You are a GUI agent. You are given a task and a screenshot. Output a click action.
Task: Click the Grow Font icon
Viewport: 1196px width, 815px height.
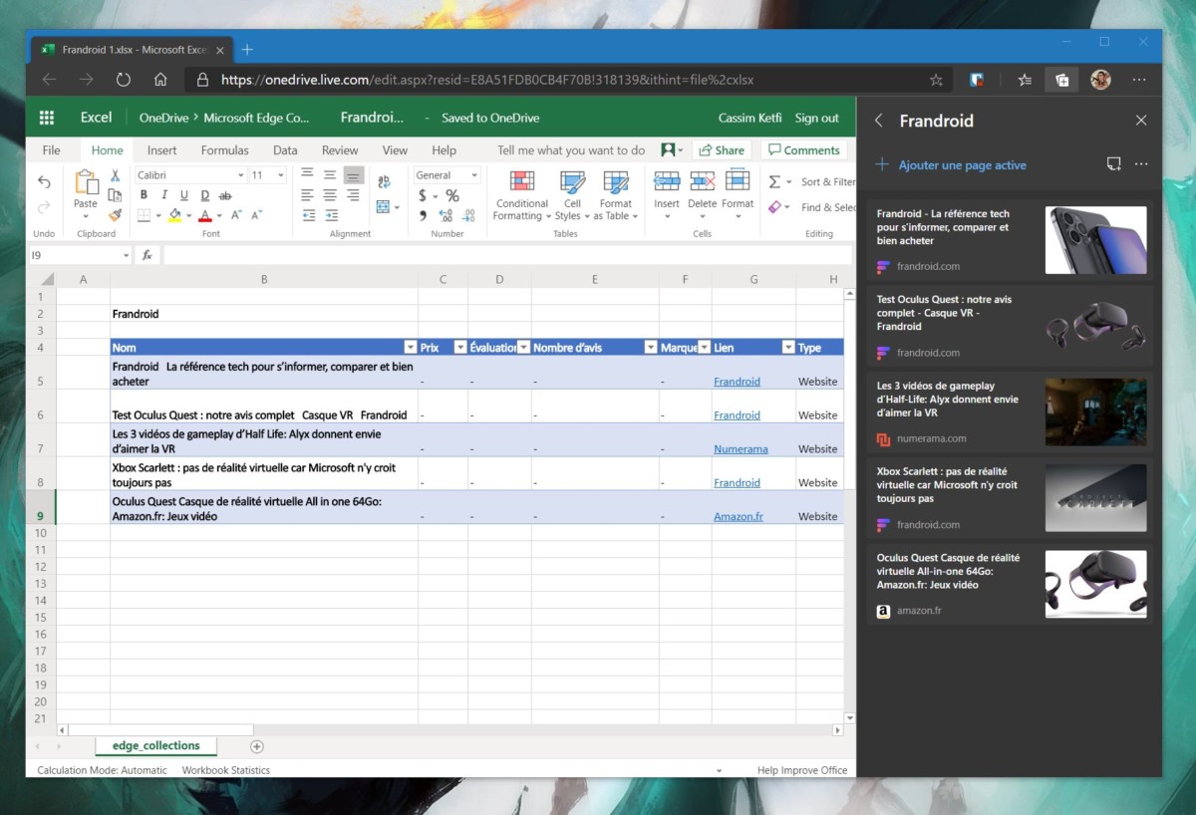(236, 215)
